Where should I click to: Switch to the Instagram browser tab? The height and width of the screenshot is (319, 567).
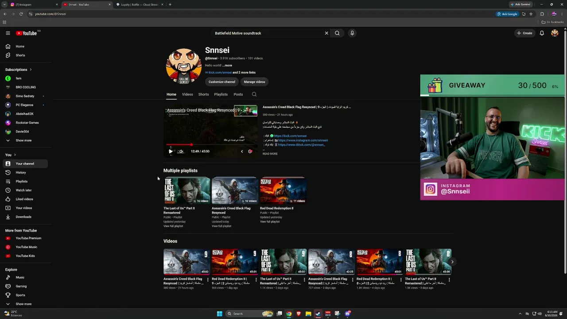[34, 4]
